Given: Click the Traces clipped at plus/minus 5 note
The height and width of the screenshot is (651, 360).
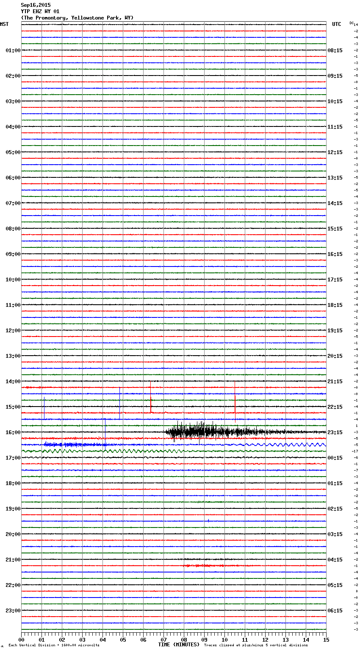Looking at the screenshot, I should 256,645.
